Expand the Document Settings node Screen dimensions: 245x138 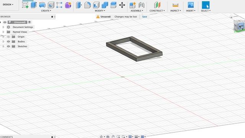[3, 27]
